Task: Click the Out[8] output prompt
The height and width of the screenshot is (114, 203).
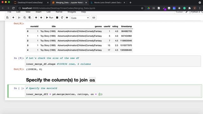Action: click(19, 23)
